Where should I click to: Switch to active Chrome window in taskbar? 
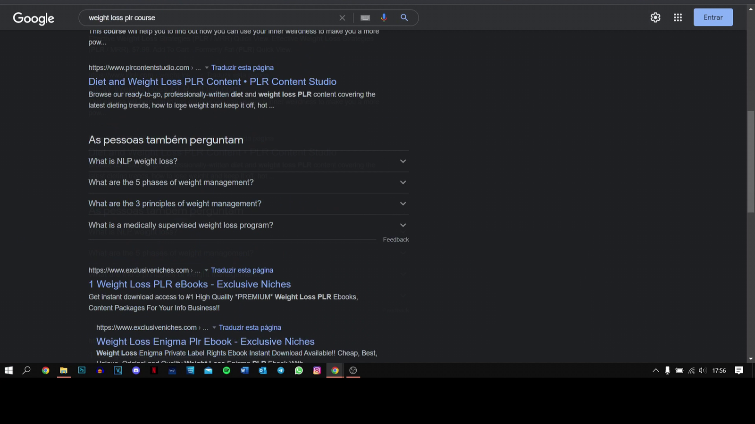(335, 370)
